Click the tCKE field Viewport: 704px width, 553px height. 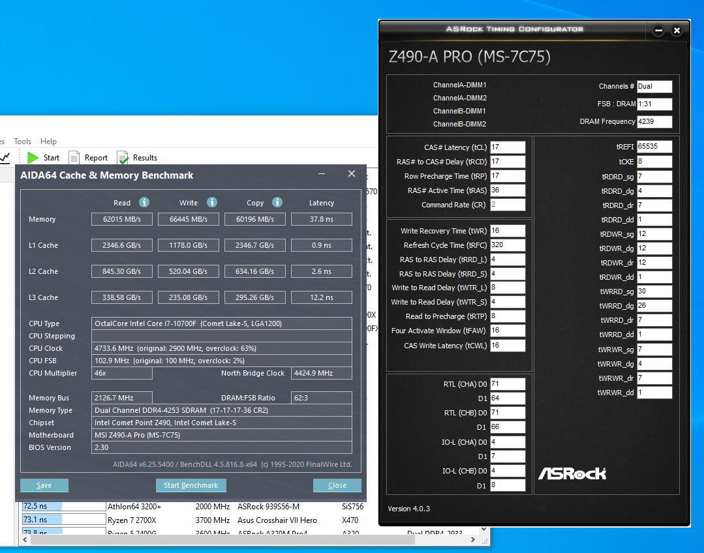[x=654, y=162]
